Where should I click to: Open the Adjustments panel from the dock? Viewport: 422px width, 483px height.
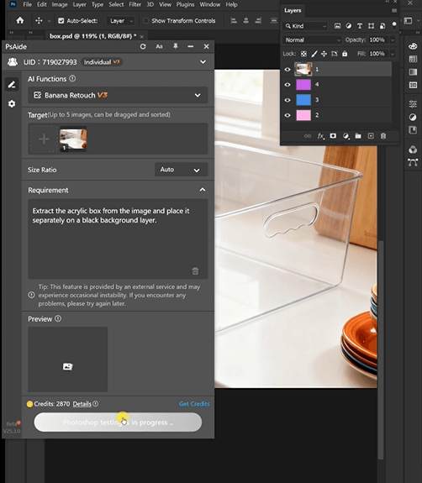pyautogui.click(x=413, y=117)
